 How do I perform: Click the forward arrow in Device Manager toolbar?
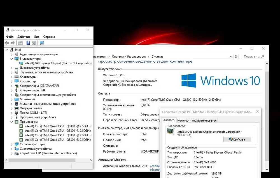click(13, 43)
